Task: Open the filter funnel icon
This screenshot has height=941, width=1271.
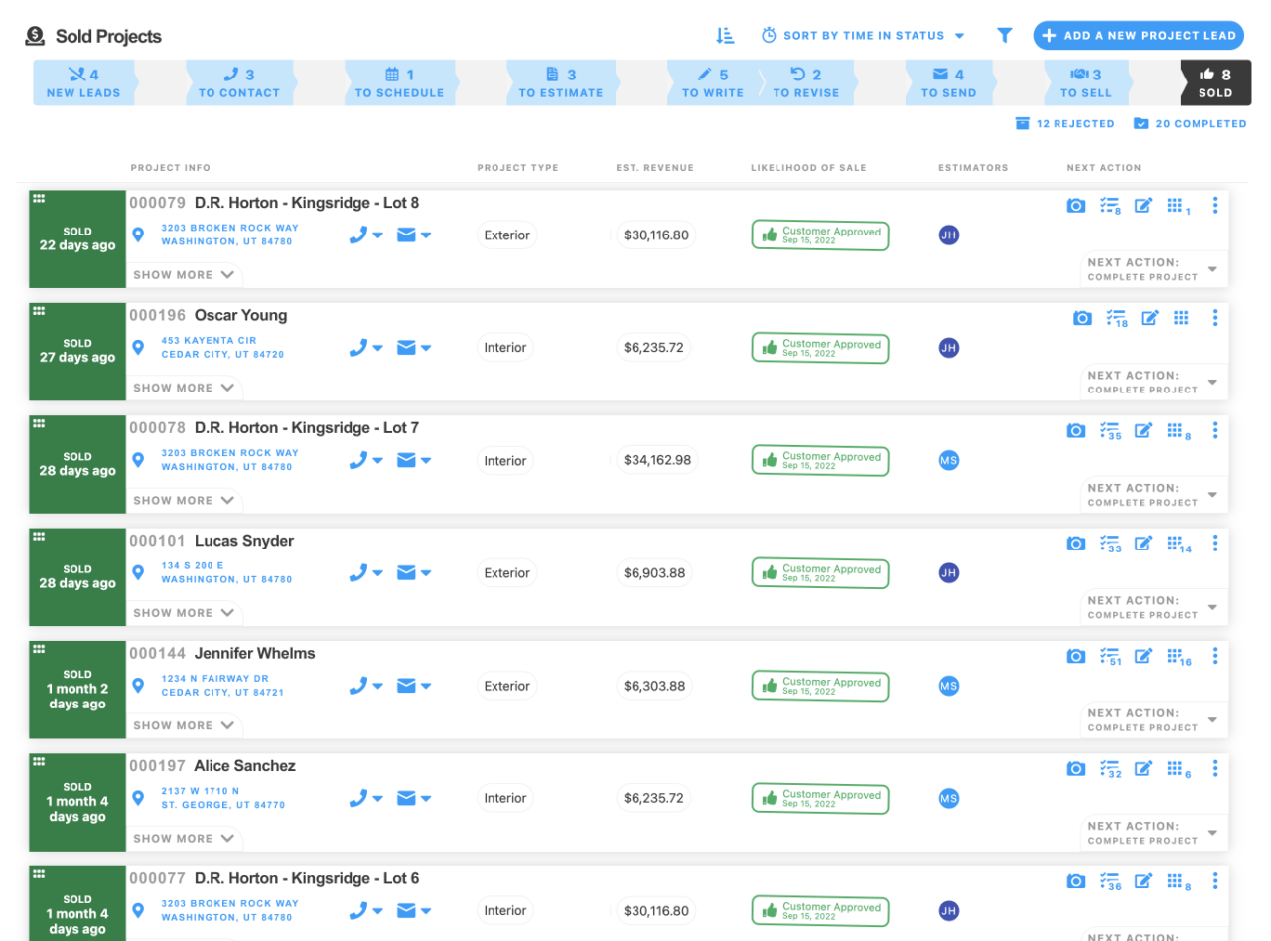Action: pos(1005,36)
